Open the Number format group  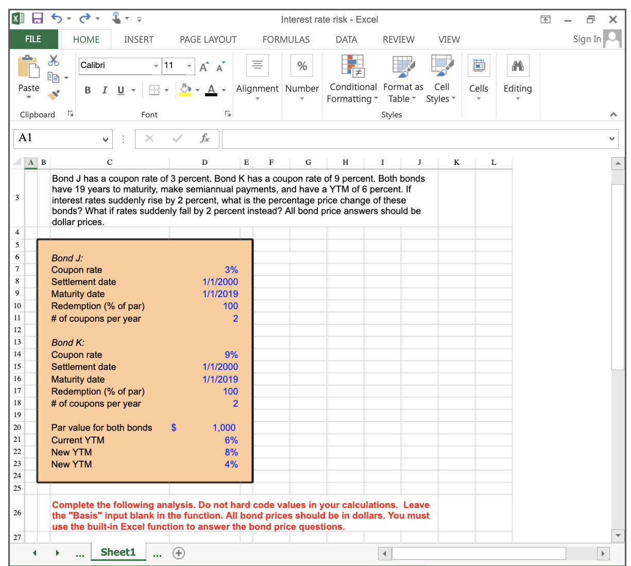coord(302,77)
